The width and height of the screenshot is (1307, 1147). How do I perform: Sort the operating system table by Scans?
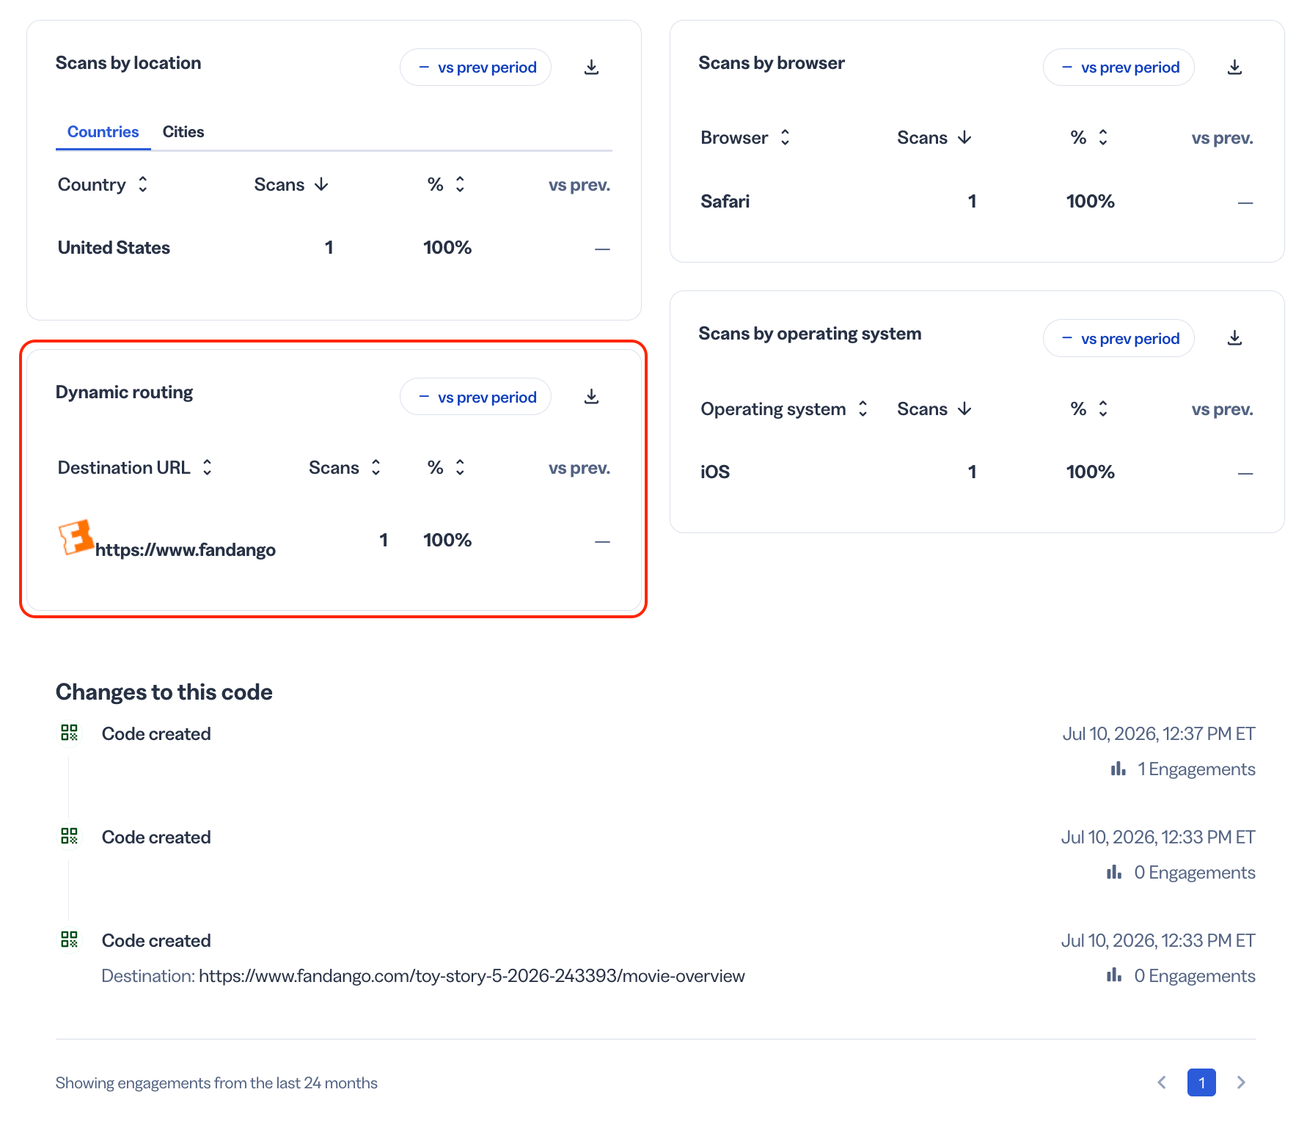[x=934, y=408]
